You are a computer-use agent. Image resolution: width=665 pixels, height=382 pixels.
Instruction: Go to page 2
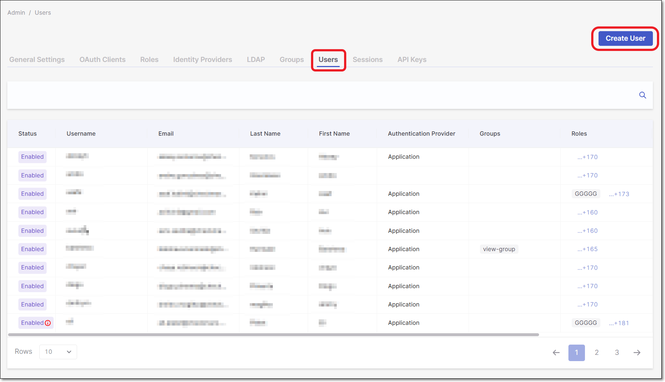click(x=597, y=353)
